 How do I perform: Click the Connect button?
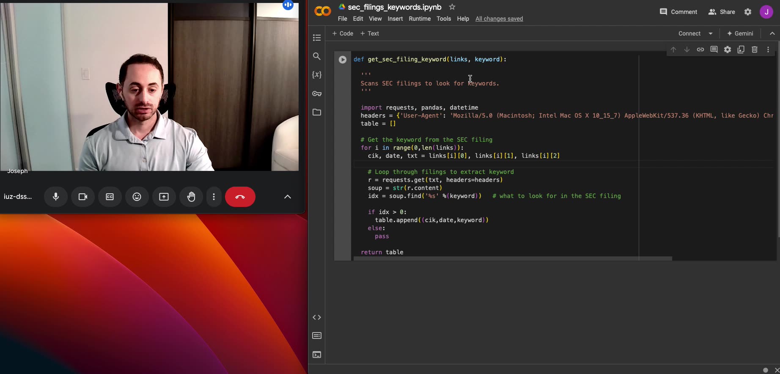click(689, 33)
